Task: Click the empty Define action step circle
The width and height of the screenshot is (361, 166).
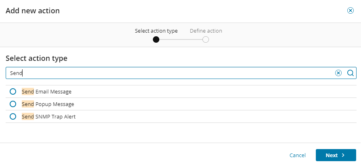Action: pyautogui.click(x=206, y=39)
